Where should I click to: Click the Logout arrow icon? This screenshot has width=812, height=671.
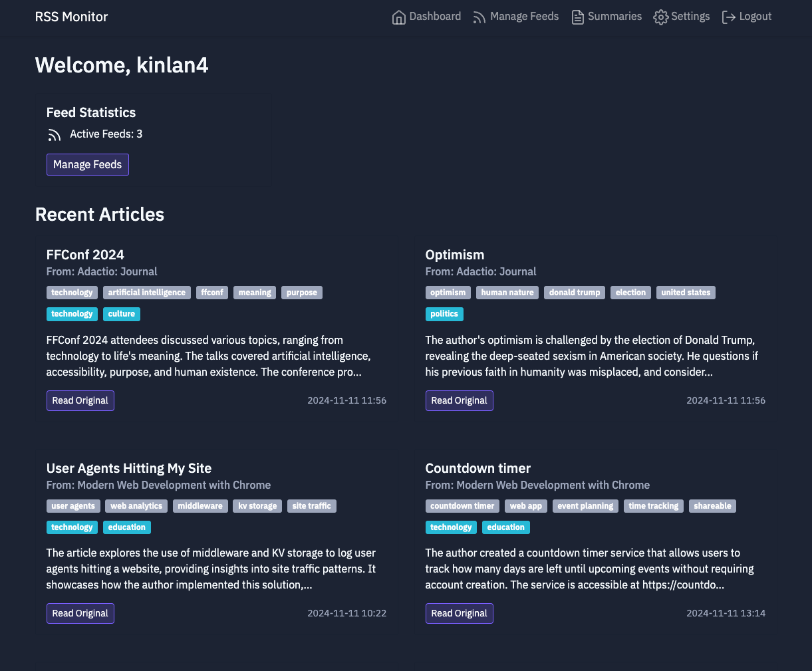729,17
